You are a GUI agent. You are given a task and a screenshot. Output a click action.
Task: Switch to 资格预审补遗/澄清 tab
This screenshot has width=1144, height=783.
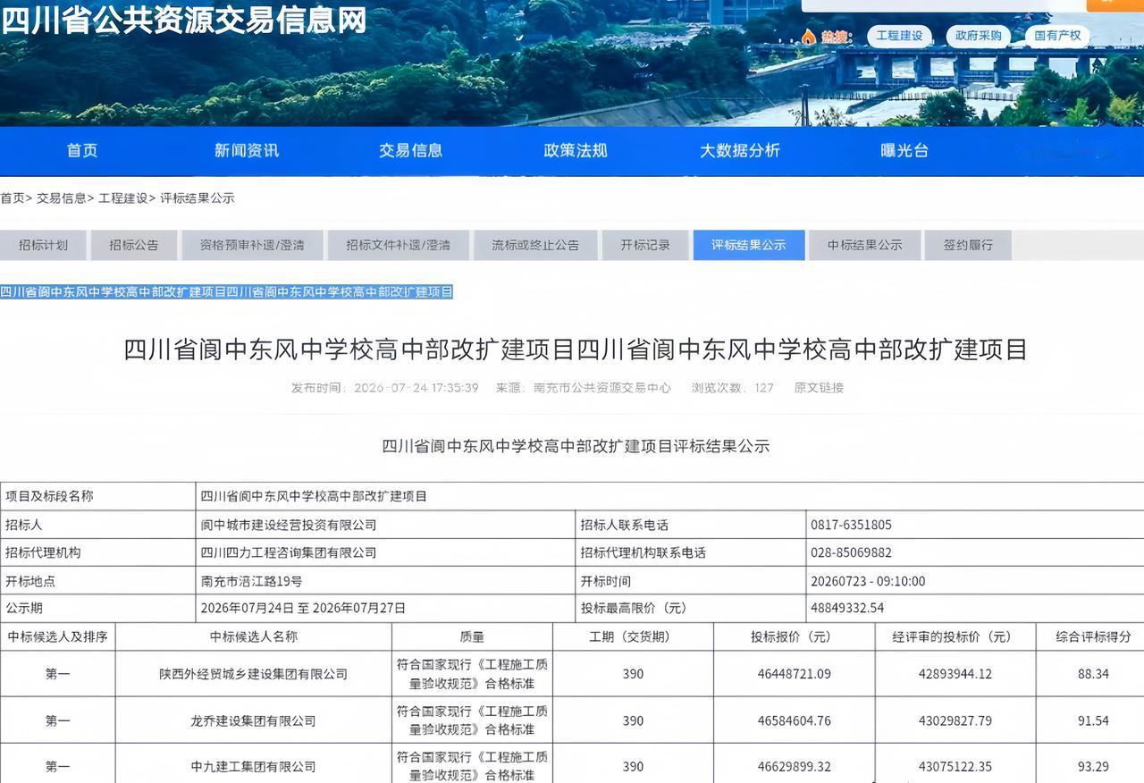(x=252, y=245)
